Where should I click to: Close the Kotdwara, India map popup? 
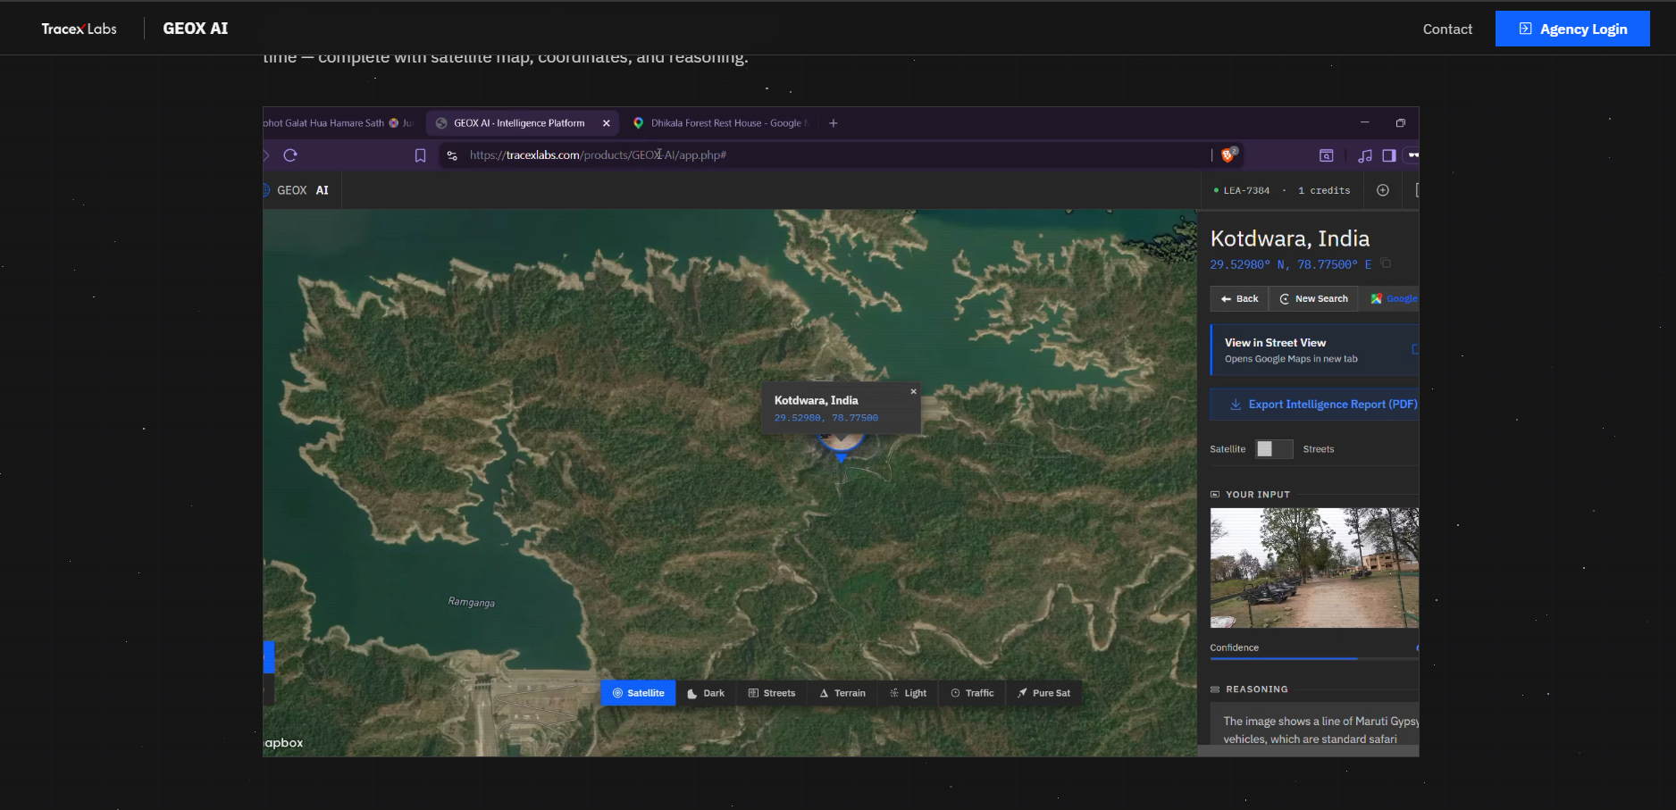point(913,391)
